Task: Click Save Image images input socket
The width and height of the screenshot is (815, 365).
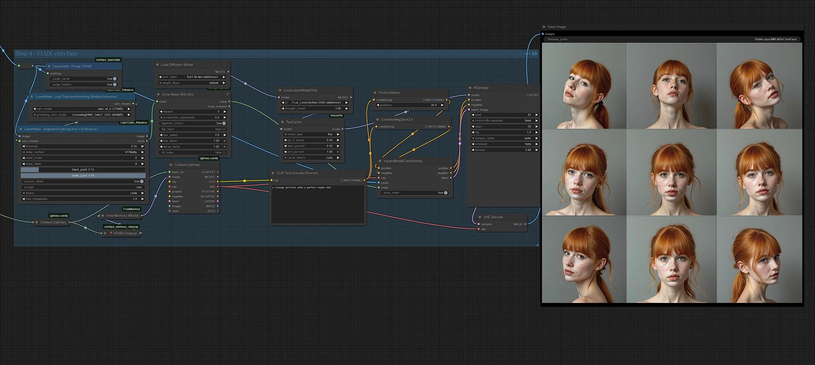Action: point(543,34)
